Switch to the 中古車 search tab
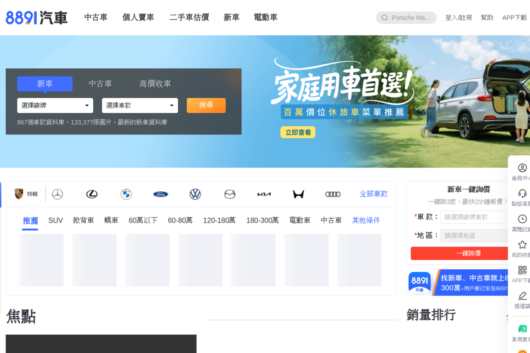 point(100,84)
